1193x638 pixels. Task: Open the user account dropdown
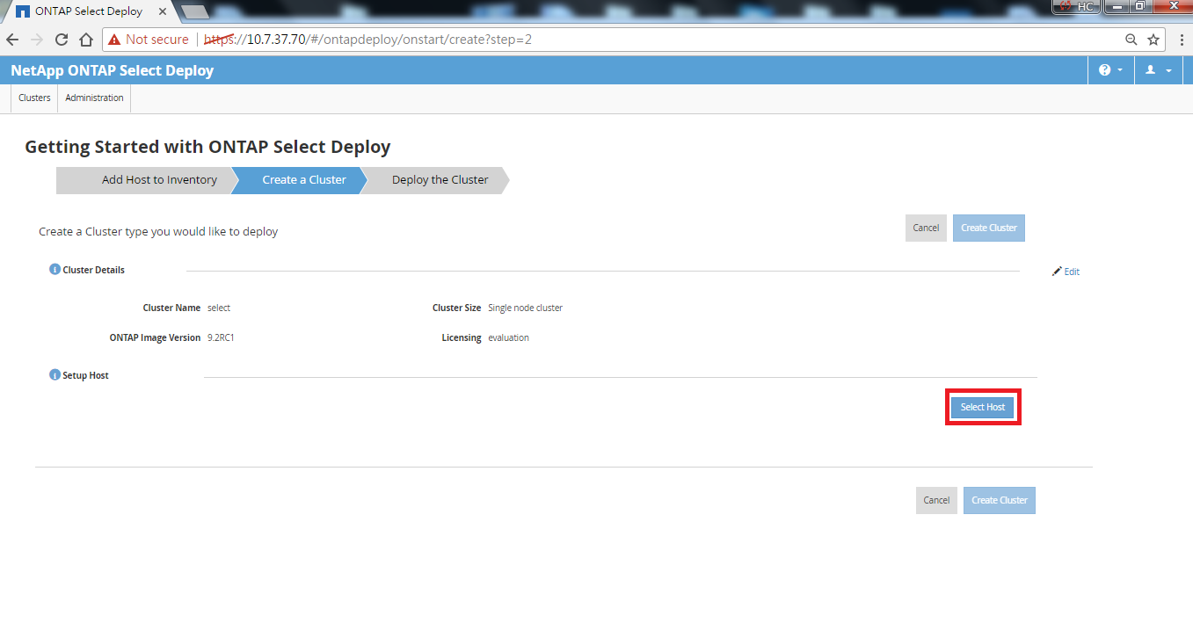[x=1158, y=70]
